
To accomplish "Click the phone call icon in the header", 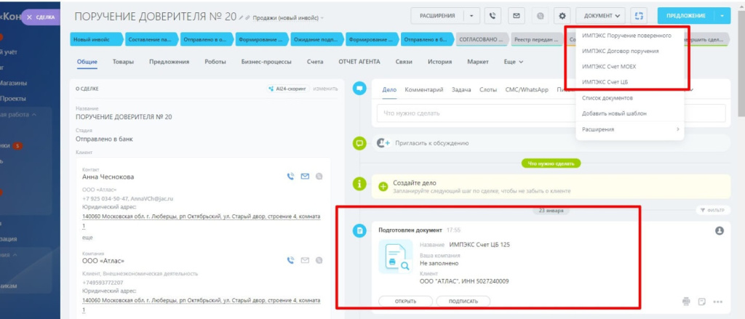I will (x=494, y=15).
